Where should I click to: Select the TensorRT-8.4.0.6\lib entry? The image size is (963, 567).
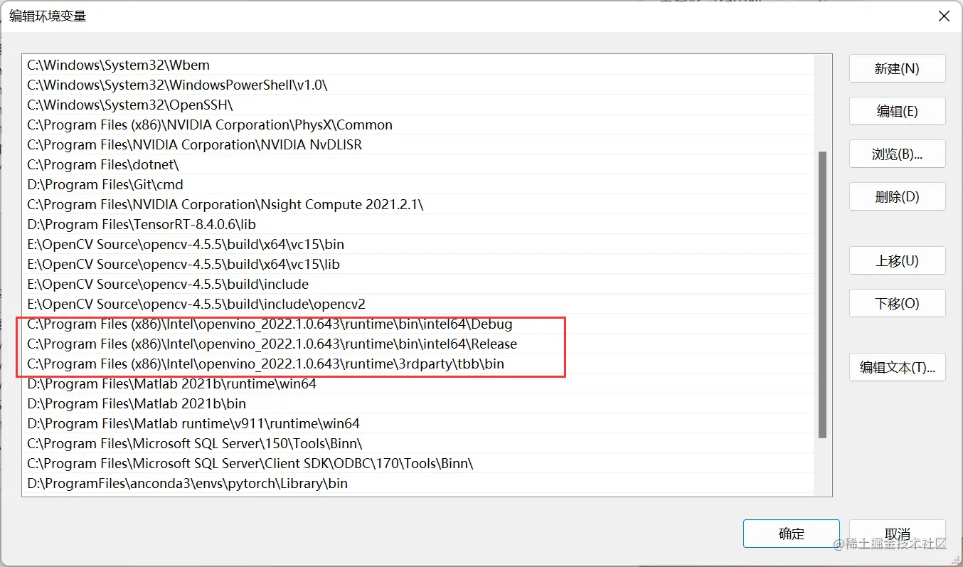coord(417,224)
